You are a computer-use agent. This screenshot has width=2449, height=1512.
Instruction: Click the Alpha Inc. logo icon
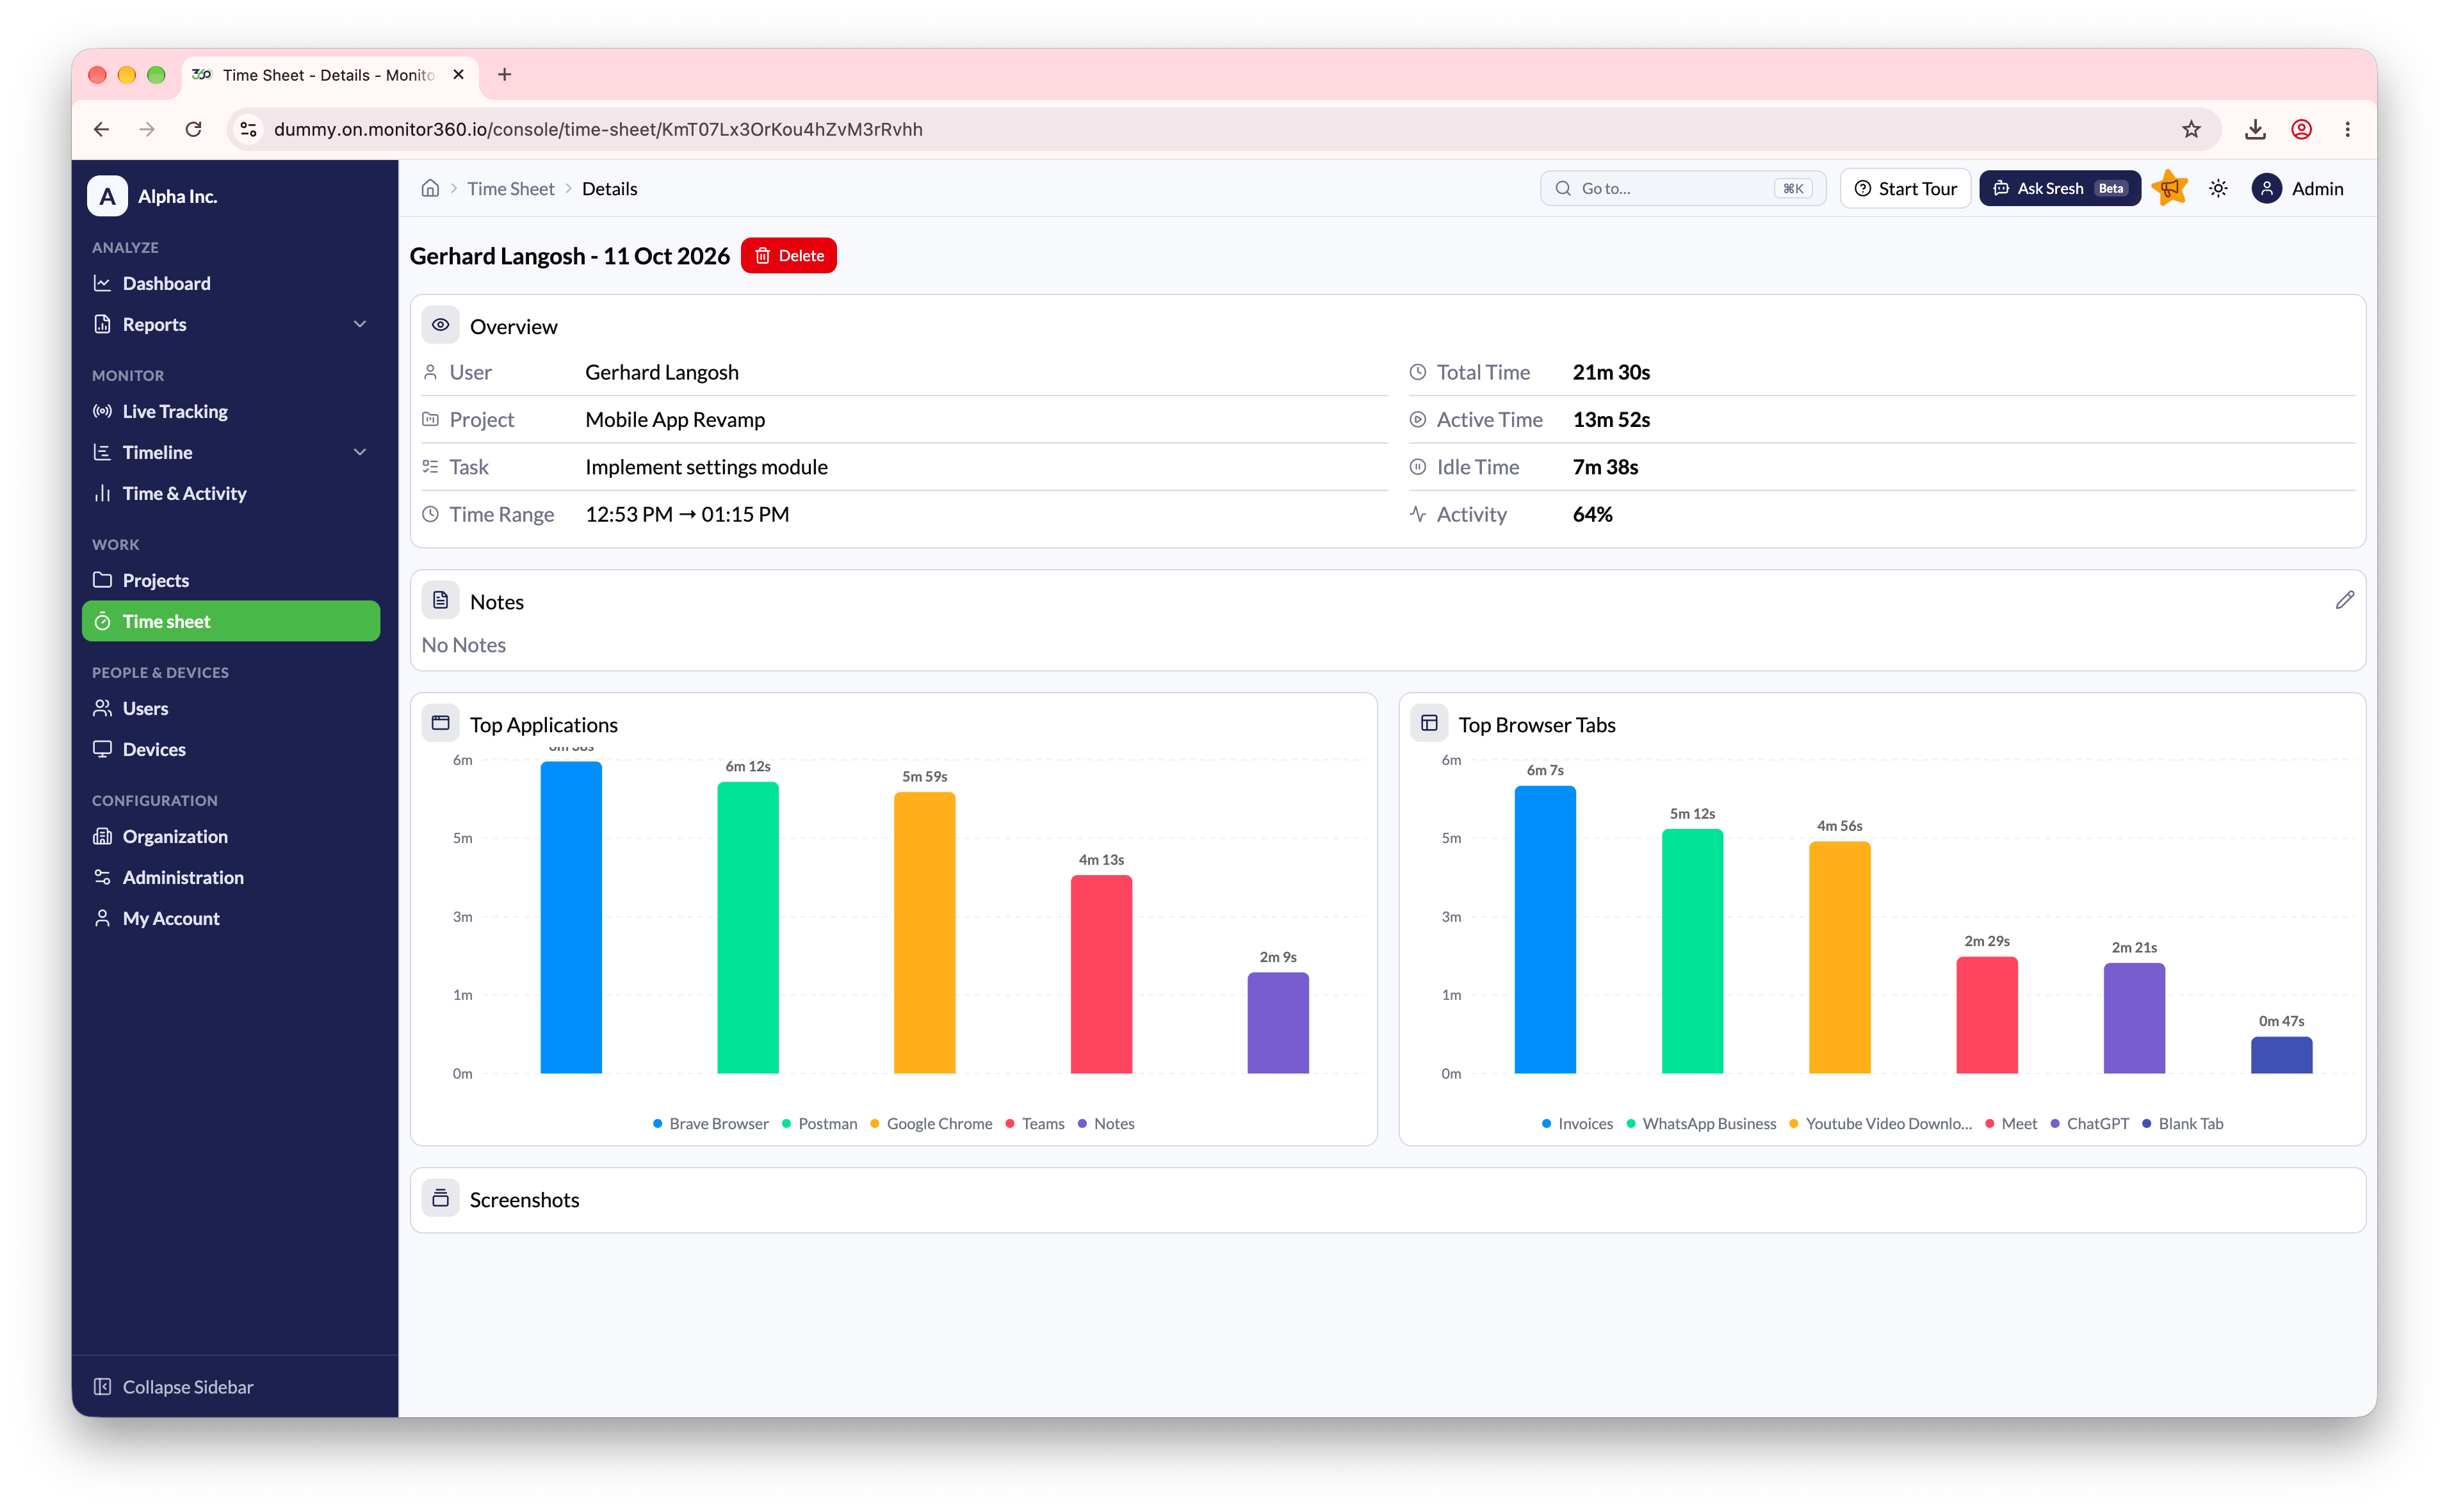(x=107, y=196)
